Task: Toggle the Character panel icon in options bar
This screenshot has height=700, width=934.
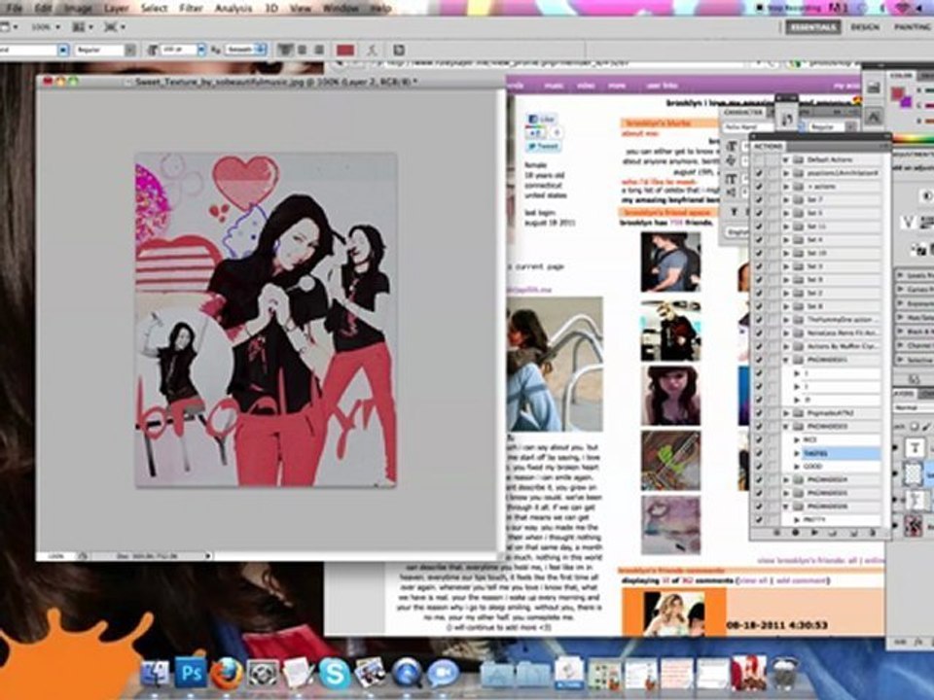Action: 399,50
